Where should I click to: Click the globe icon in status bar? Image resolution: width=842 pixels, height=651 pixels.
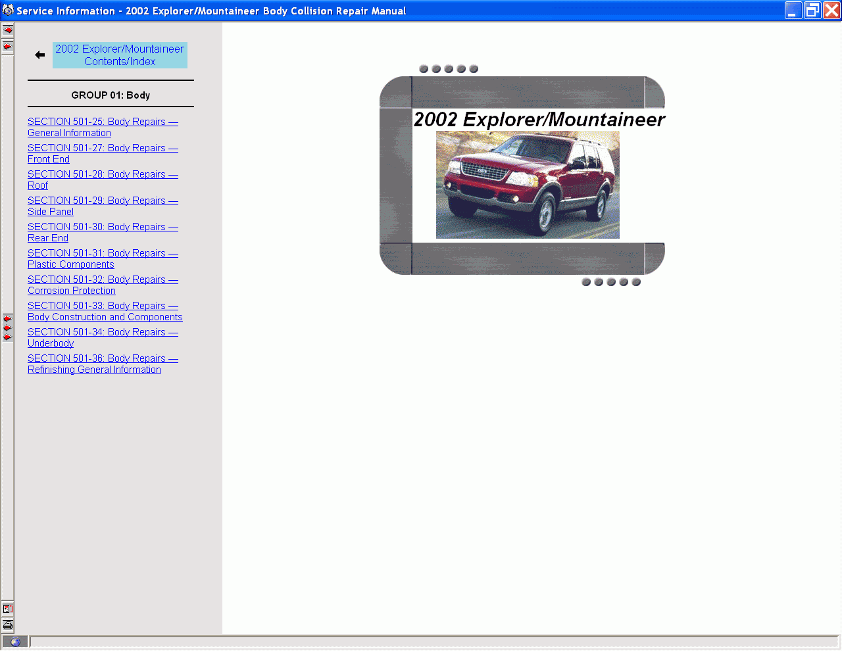[x=15, y=642]
